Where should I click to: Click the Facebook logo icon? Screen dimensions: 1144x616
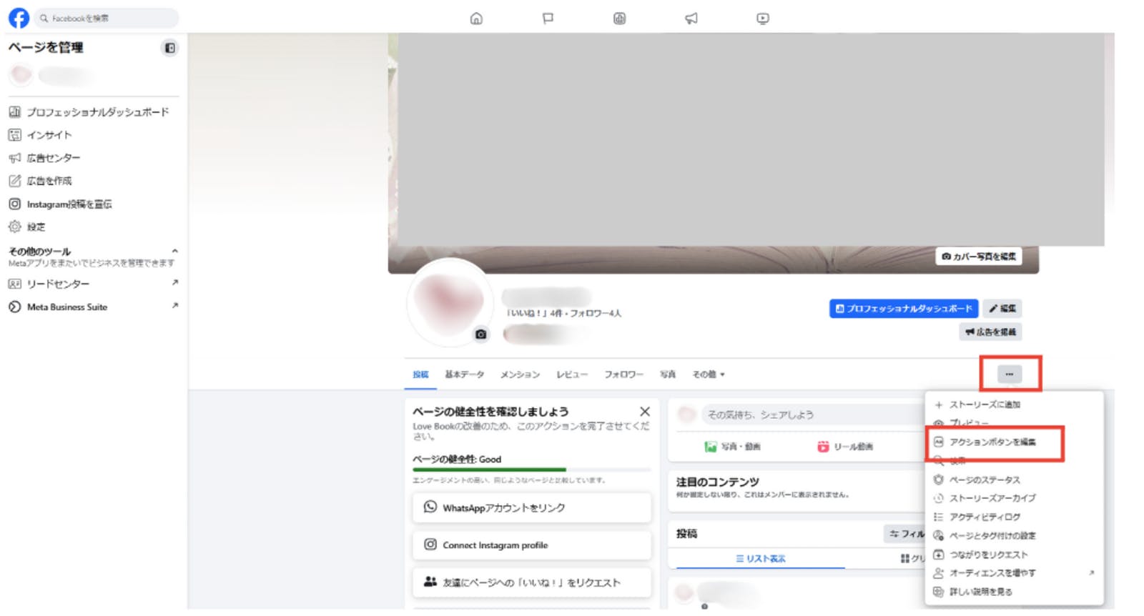pos(19,18)
